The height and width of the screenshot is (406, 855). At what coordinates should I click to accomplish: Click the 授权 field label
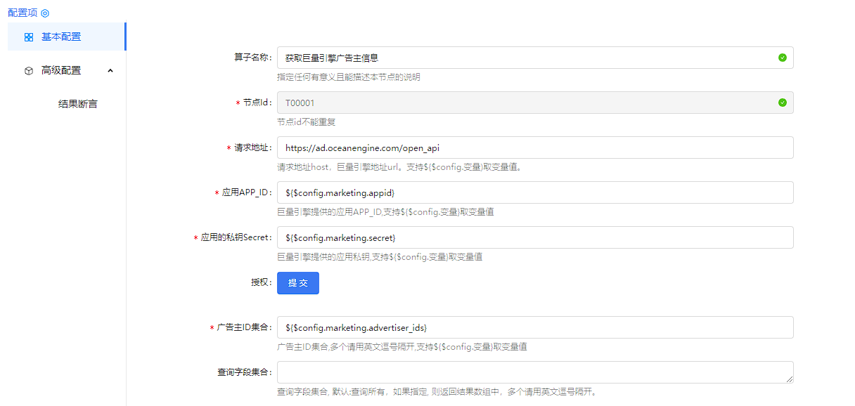(261, 282)
